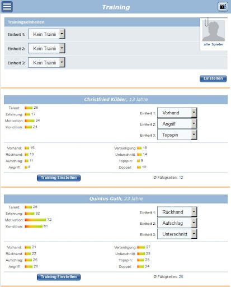
Task: Open Guth's Einheit 2 Aufschlag dropdown
Action: coord(177,223)
